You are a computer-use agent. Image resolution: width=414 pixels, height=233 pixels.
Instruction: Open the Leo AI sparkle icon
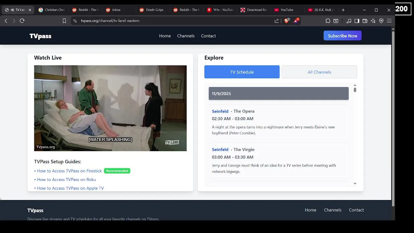373,21
